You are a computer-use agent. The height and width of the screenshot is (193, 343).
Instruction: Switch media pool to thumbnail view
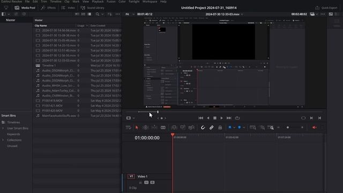pyautogui.click(x=84, y=14)
